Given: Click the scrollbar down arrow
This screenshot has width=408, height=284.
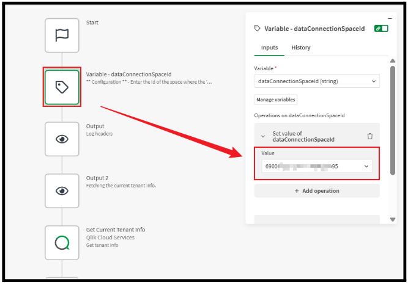Looking at the screenshot, I should (x=392, y=220).
